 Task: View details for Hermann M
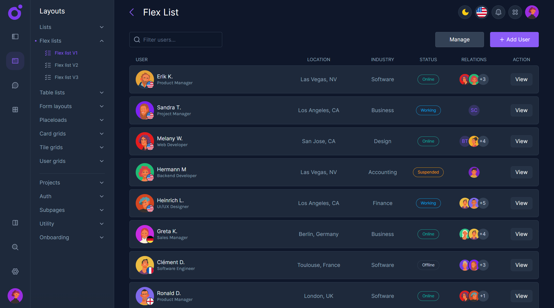521,172
